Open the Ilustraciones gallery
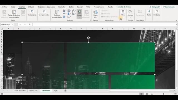 click(32, 14)
